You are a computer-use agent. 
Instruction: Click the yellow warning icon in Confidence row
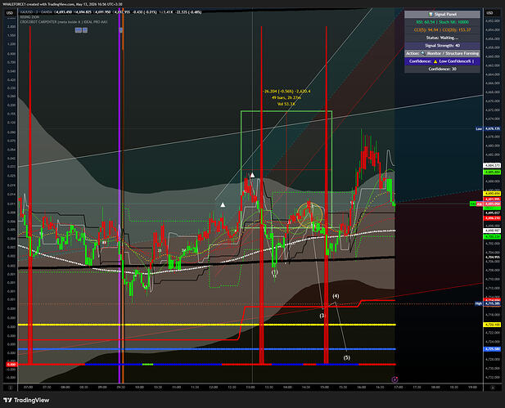tap(435, 61)
